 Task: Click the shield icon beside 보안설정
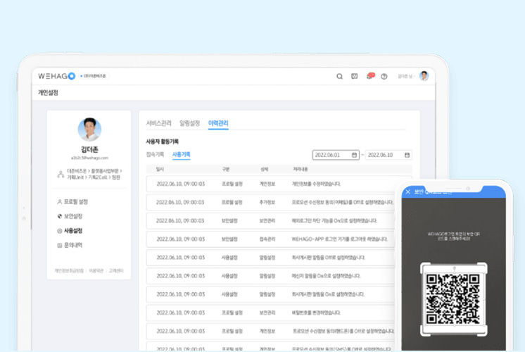60,216
